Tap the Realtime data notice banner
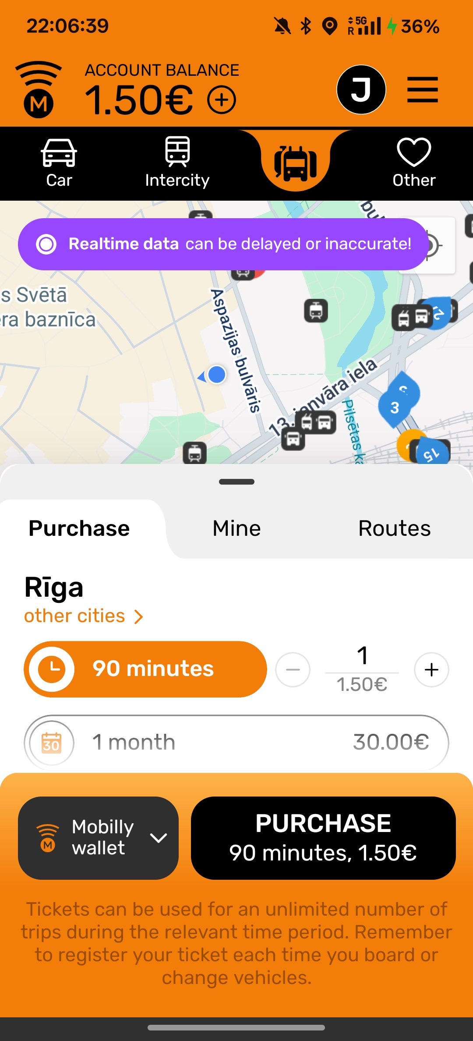 click(x=223, y=244)
